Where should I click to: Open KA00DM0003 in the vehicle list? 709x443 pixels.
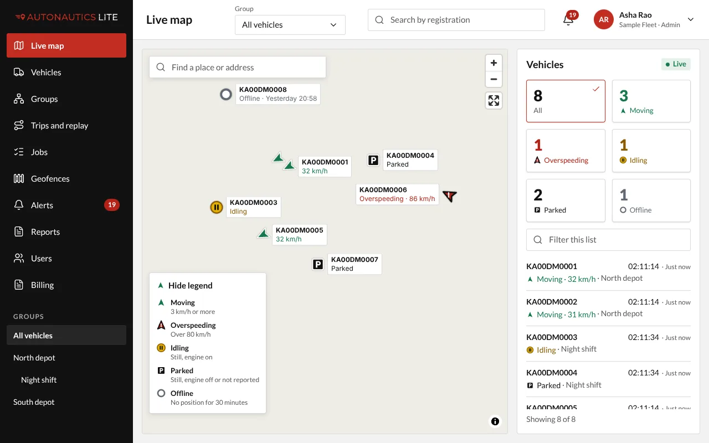pyautogui.click(x=608, y=344)
